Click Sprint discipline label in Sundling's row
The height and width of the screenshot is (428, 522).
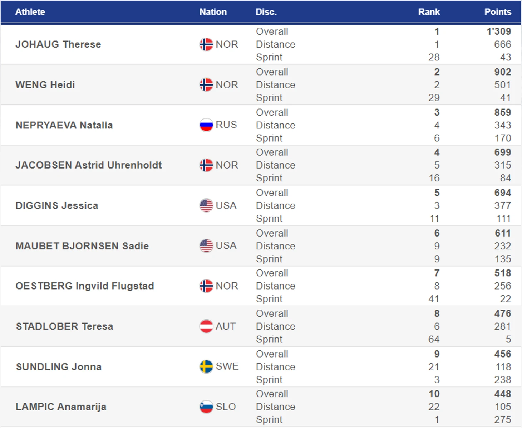coord(269,379)
